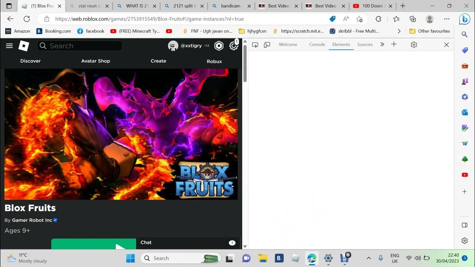The image size is (475, 267).
Task: Open a new browser tab
Action: (403, 6)
